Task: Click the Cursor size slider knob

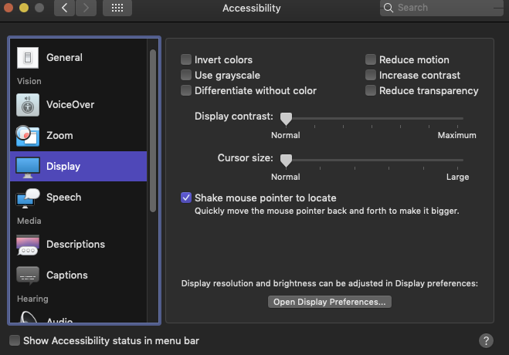Action: 286,160
